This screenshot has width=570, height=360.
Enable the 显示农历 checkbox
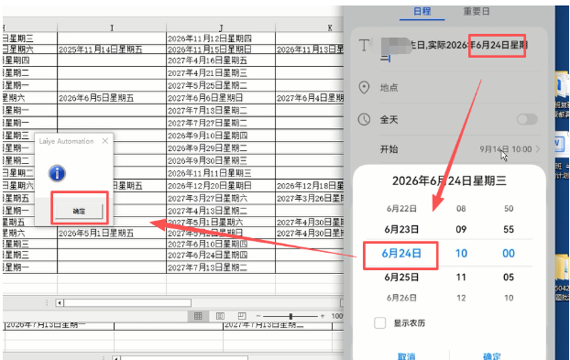point(380,323)
